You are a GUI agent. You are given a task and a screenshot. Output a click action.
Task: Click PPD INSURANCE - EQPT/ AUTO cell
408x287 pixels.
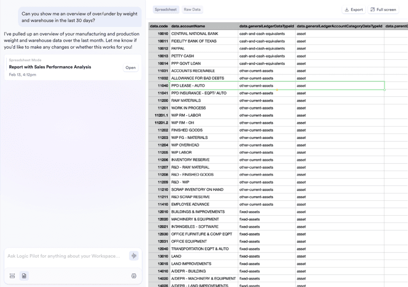(204, 93)
